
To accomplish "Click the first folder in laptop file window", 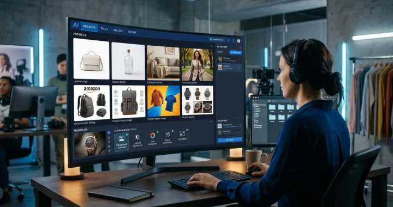I will point(272,107).
